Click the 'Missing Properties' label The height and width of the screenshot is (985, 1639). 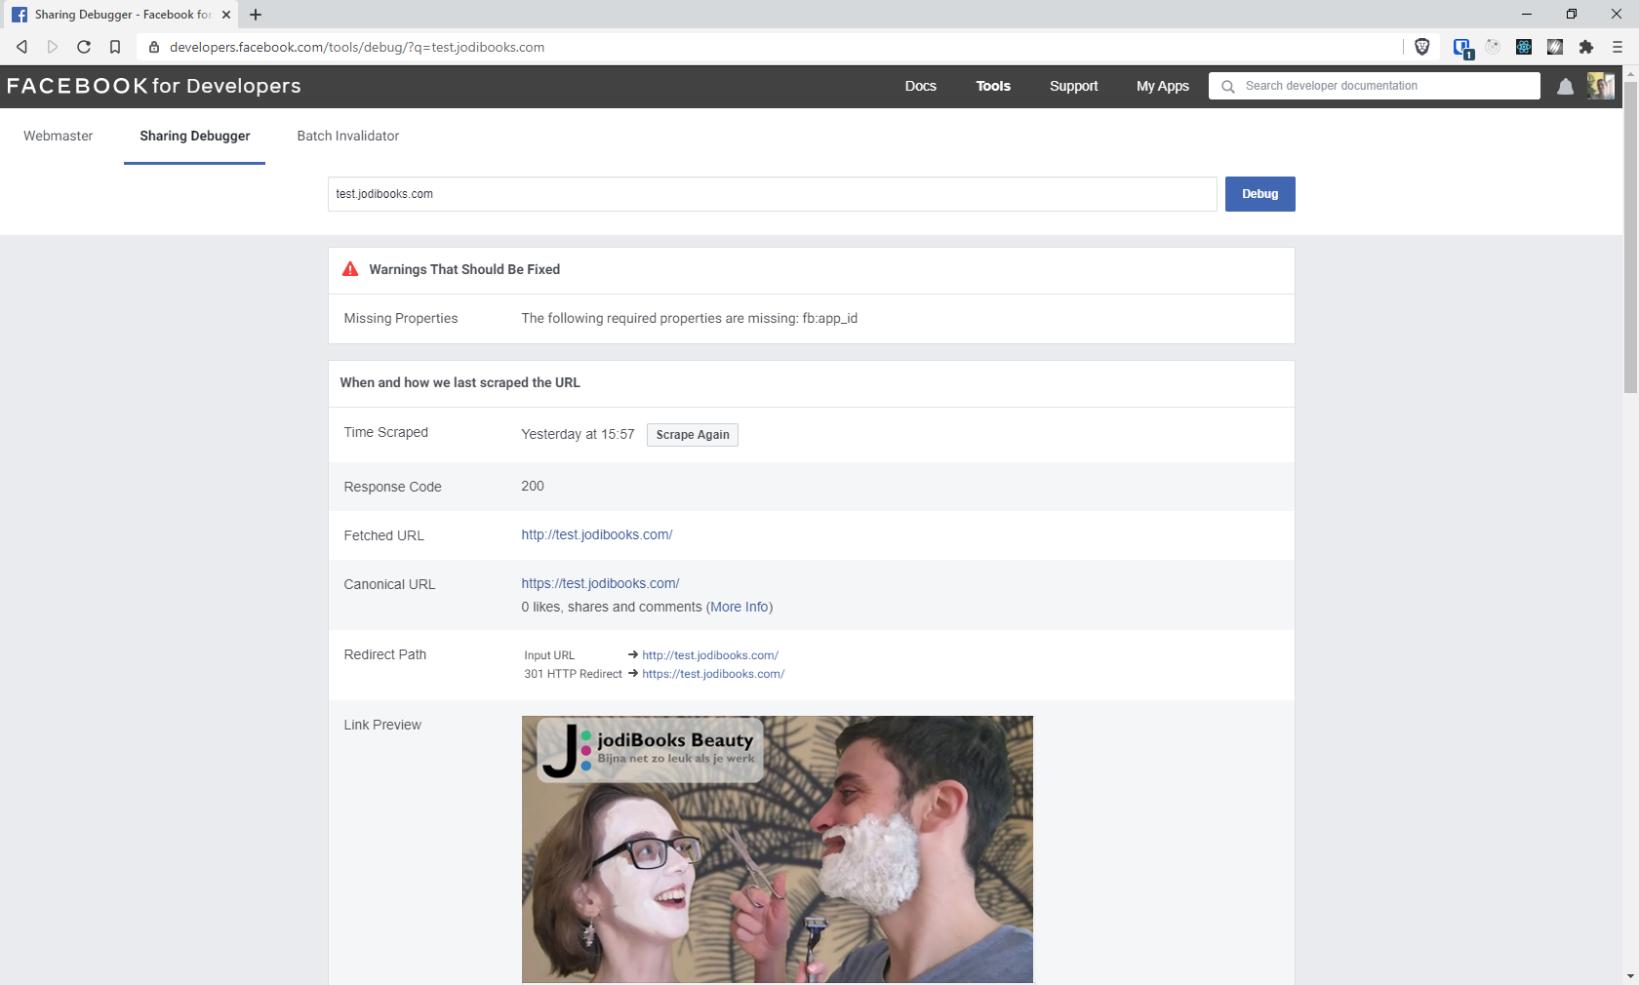point(401,318)
